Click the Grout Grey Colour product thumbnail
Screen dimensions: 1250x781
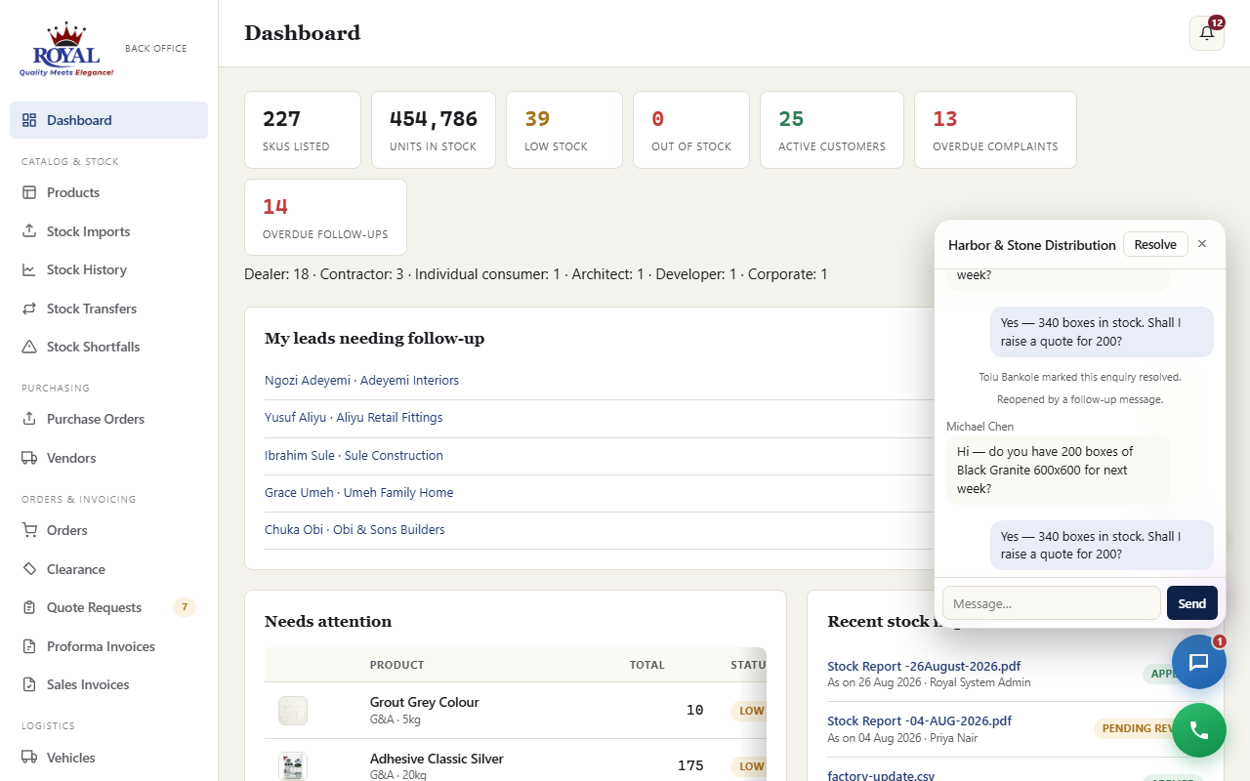(293, 710)
